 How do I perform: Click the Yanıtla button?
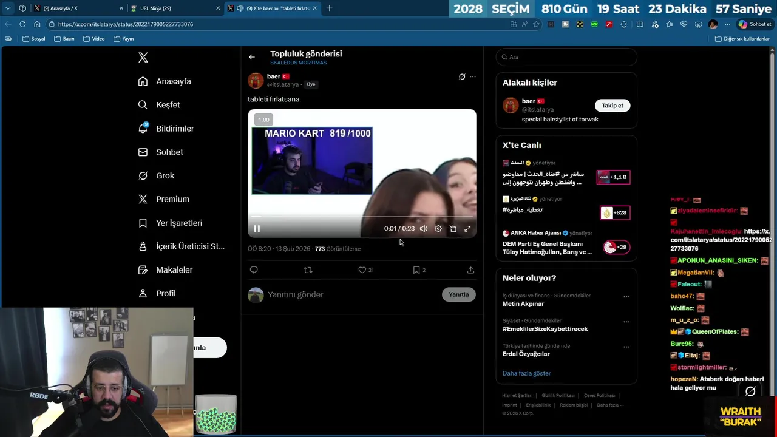coord(458,294)
